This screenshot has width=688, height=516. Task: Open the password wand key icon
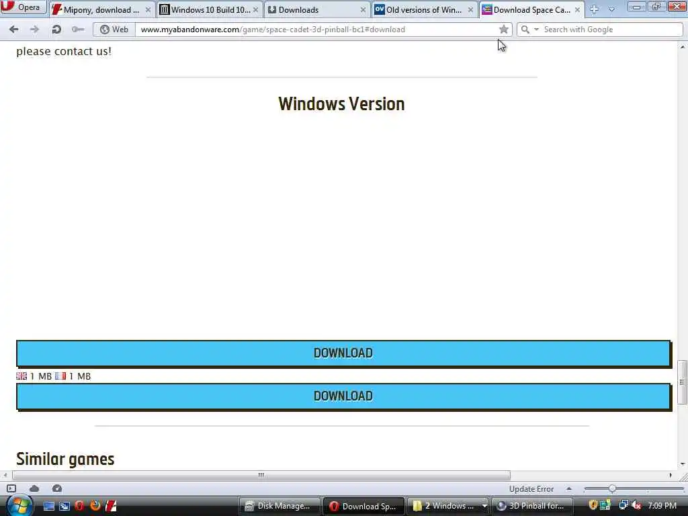[x=78, y=30]
